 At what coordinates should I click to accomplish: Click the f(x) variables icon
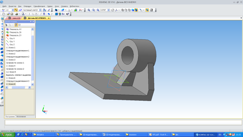63,14
